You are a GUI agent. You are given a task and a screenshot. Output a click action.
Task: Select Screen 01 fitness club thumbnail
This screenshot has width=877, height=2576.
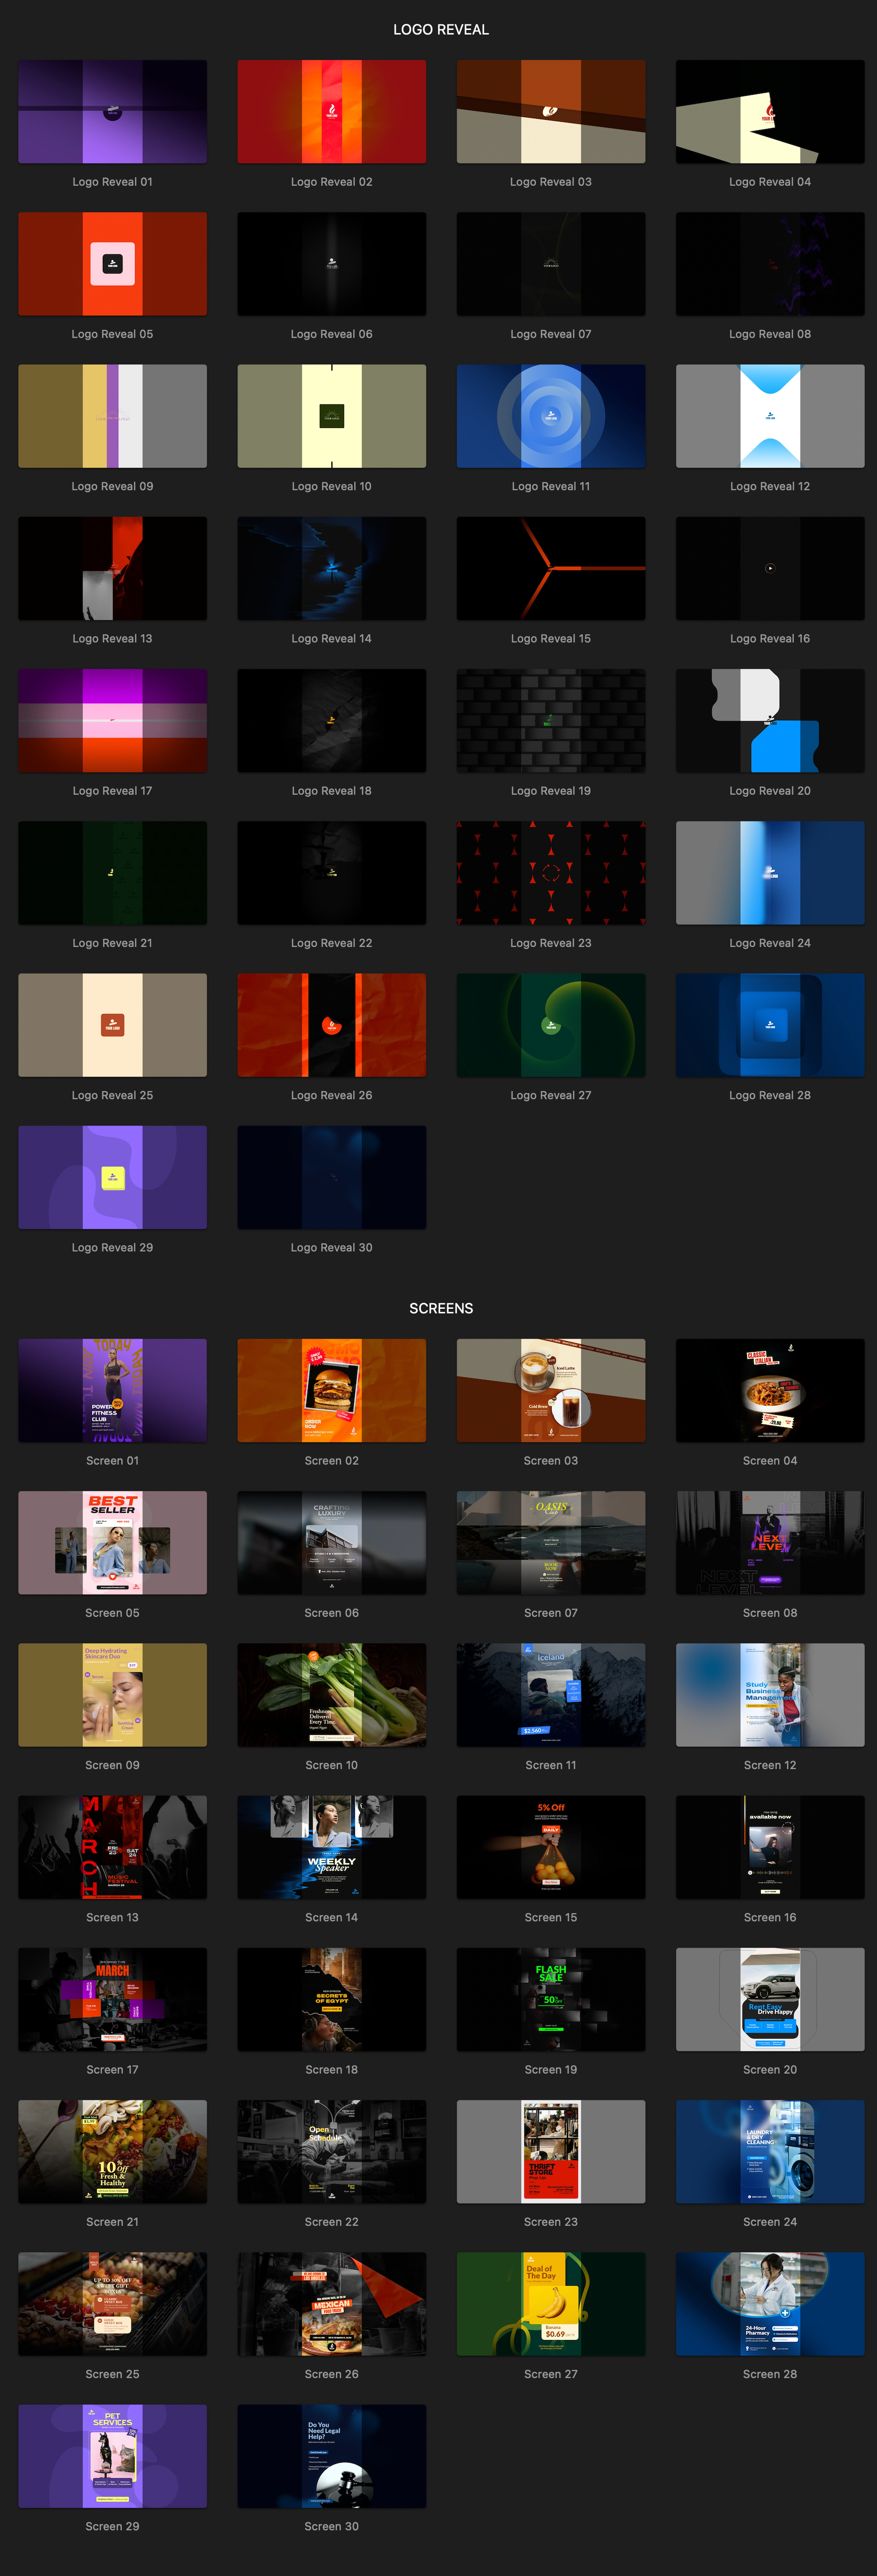(x=112, y=1390)
